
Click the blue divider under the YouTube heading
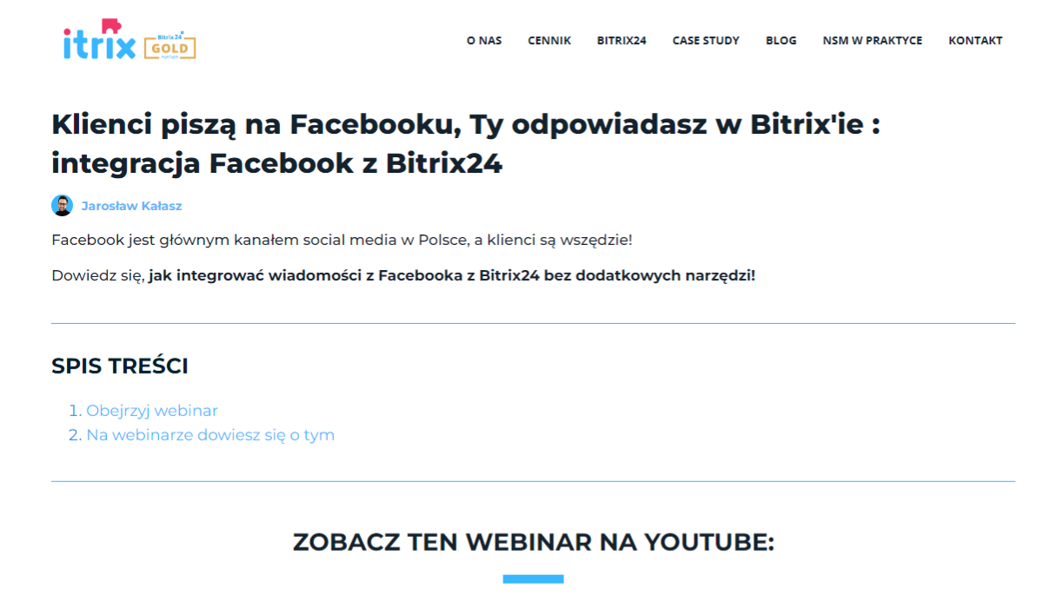click(535, 577)
